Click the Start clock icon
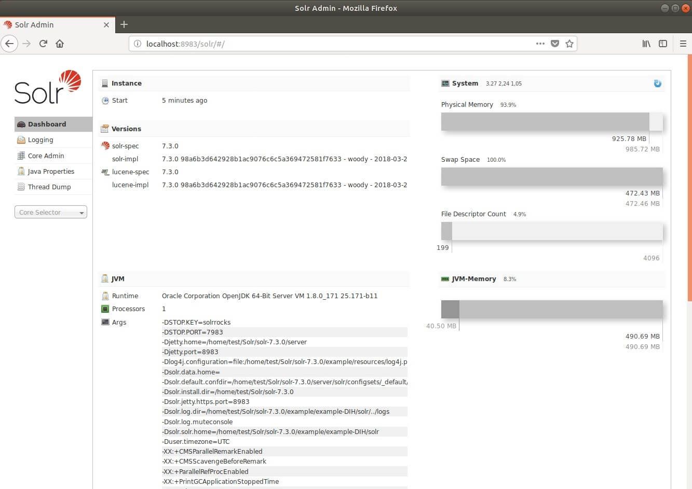Image resolution: width=692 pixels, height=489 pixels. (x=105, y=101)
